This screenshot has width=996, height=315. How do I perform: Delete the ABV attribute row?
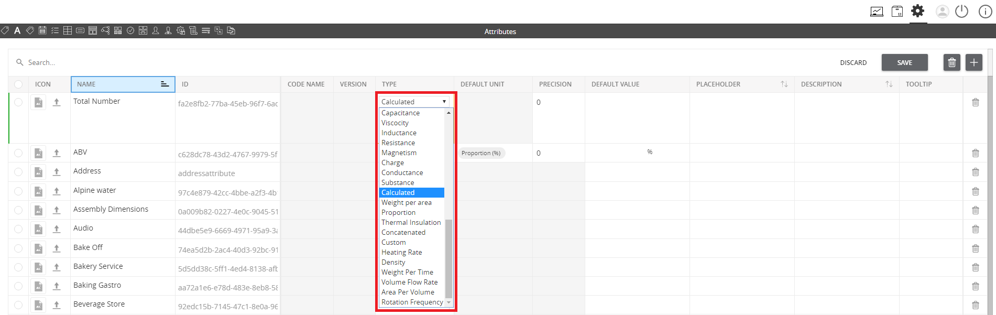tap(976, 153)
